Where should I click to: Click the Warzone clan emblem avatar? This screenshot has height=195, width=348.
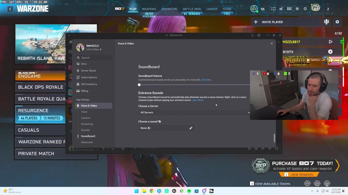click(315, 8)
